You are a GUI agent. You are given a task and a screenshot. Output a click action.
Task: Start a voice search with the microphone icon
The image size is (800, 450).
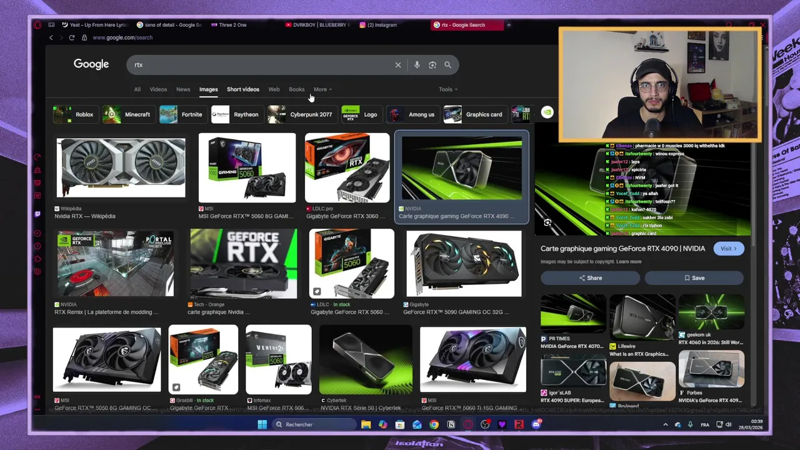coord(417,65)
